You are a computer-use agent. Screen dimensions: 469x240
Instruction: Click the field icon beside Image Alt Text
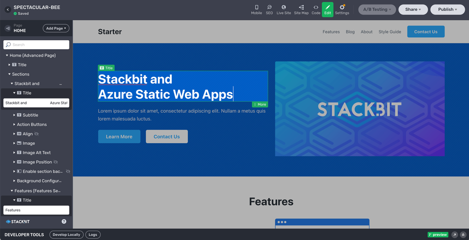click(x=19, y=153)
